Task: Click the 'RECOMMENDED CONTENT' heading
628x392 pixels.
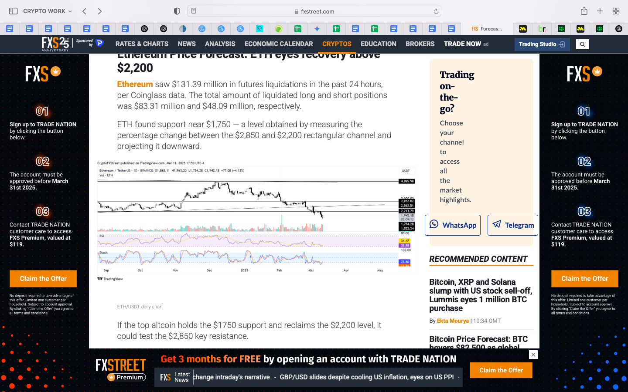Action: click(x=478, y=259)
